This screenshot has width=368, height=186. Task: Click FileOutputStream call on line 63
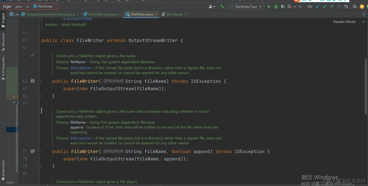pyautogui.click(x=112, y=89)
